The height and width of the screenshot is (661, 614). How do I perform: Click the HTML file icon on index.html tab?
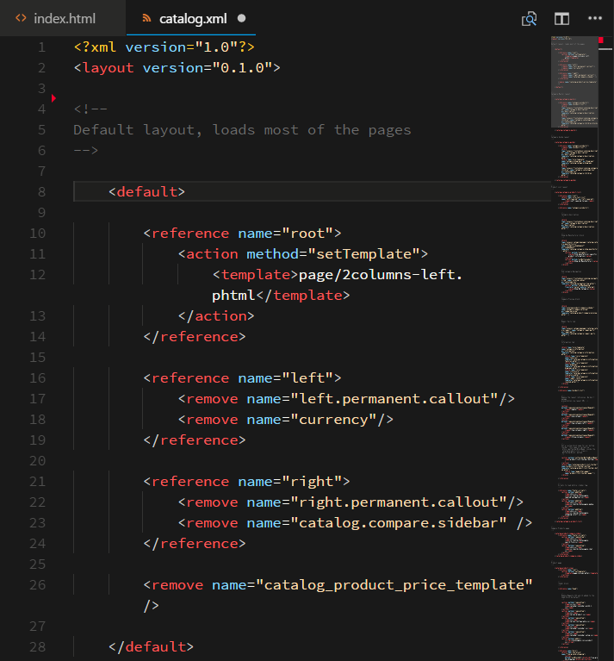click(21, 18)
